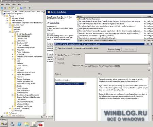Viewport: 153px width, 127px height.
Task: Click the Comment box scroll down arrow
Action: coord(149,62)
